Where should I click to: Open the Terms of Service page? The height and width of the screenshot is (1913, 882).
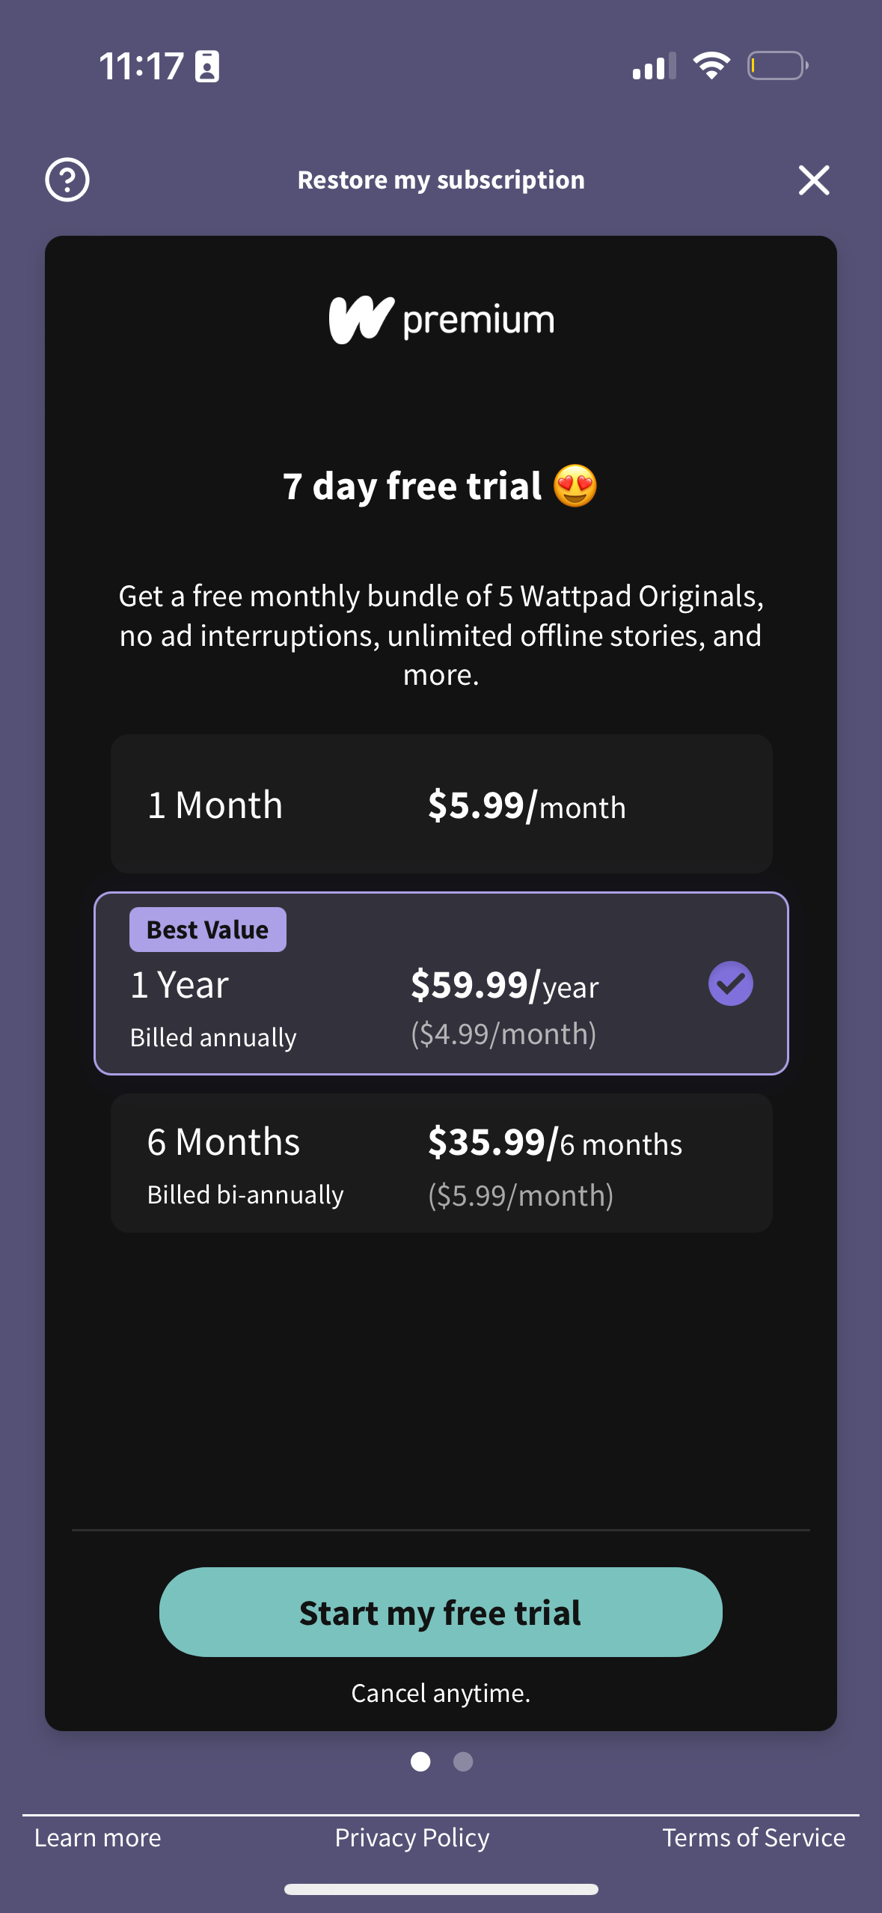coord(753,1837)
